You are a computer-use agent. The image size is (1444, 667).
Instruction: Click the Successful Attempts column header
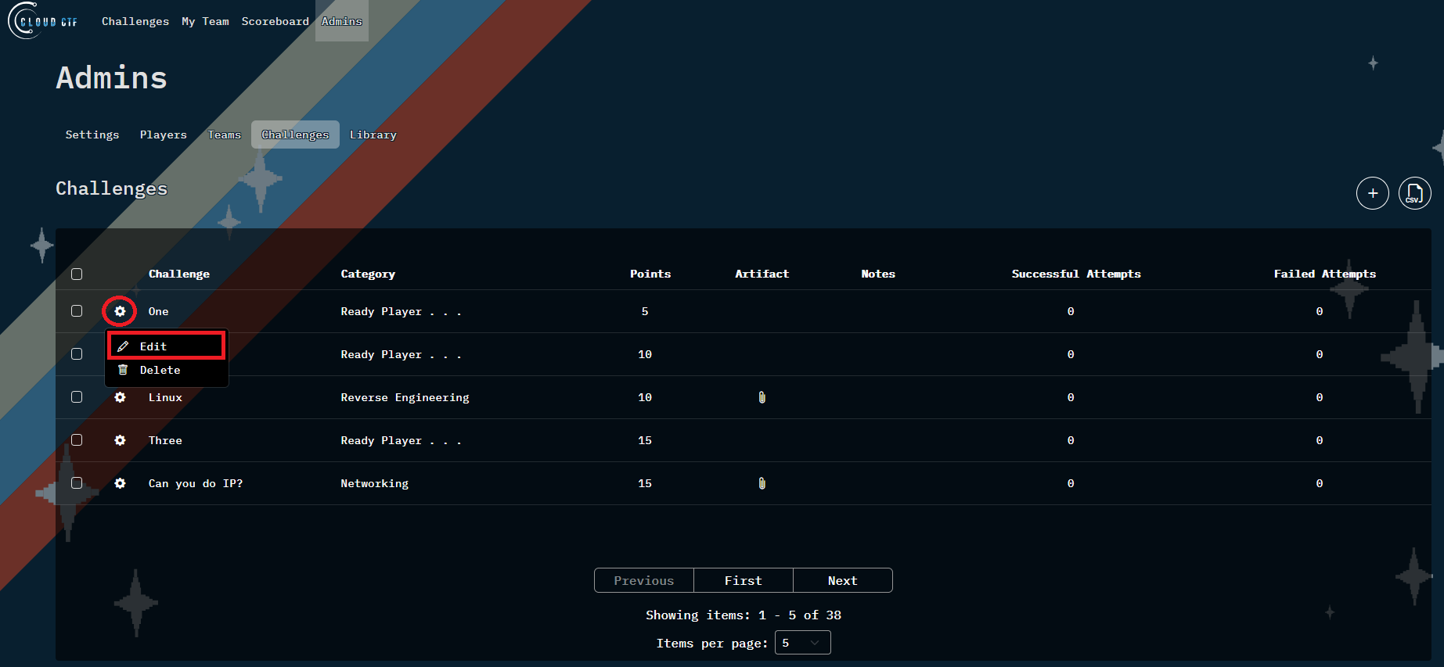click(x=1076, y=274)
